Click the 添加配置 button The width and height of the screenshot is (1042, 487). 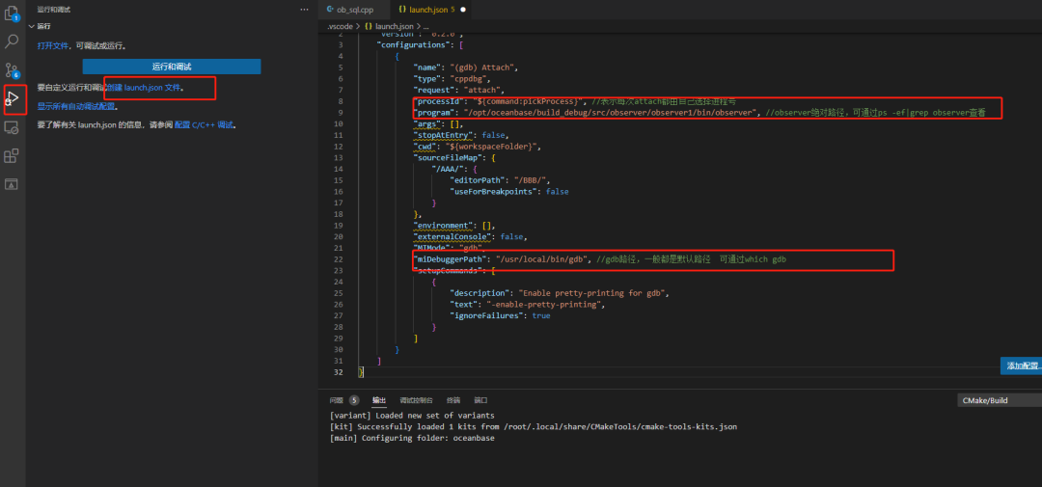1022,365
